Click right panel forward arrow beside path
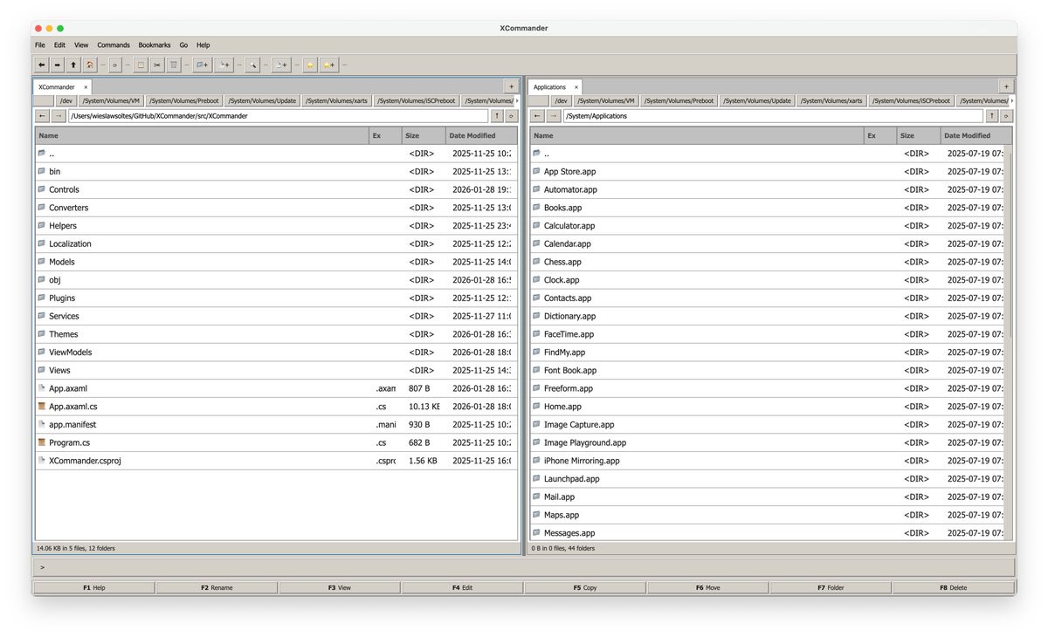The image size is (1048, 637). click(x=554, y=116)
